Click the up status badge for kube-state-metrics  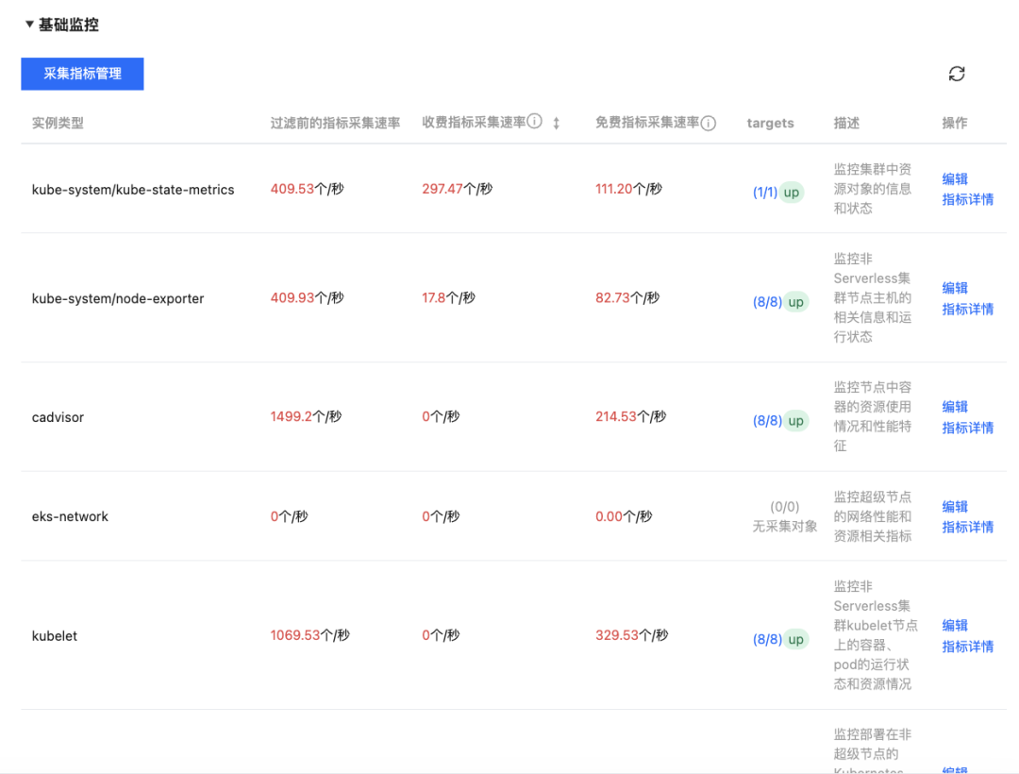[792, 193]
